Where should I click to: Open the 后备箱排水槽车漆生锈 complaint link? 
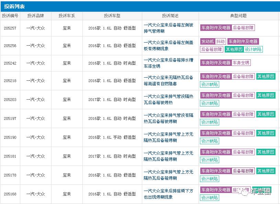(168, 63)
